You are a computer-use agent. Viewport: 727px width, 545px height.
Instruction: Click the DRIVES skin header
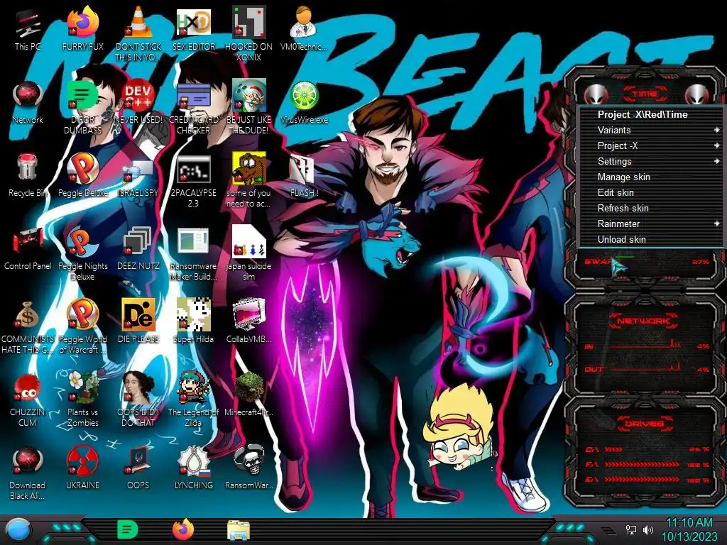[x=644, y=424]
